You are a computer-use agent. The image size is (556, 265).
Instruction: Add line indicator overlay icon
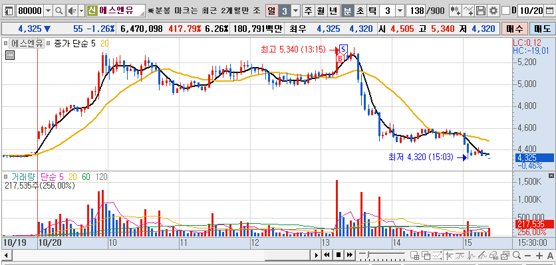click(469, 11)
